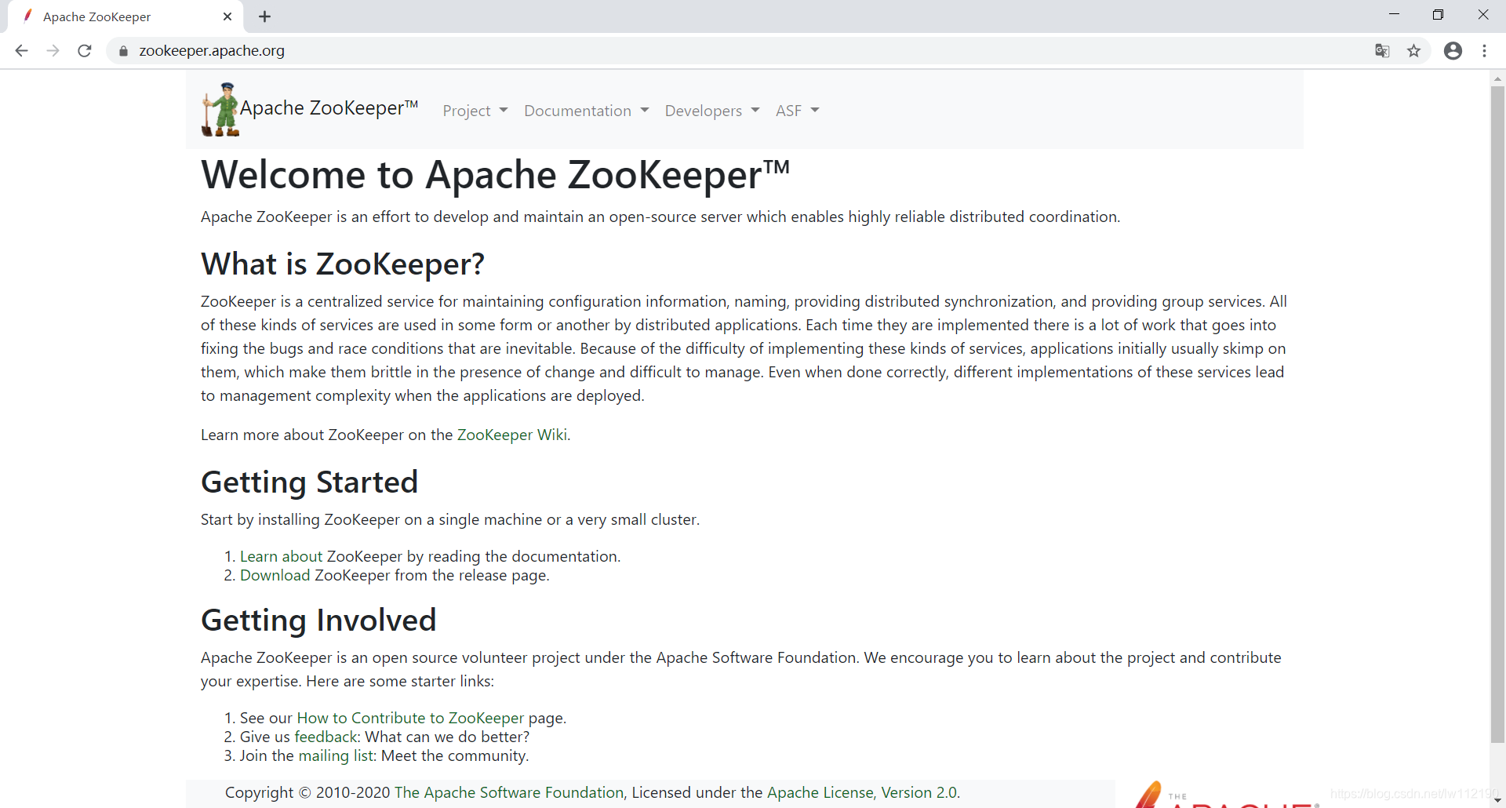The image size is (1506, 808).
Task: Open the mailing list link
Action: [x=336, y=755]
